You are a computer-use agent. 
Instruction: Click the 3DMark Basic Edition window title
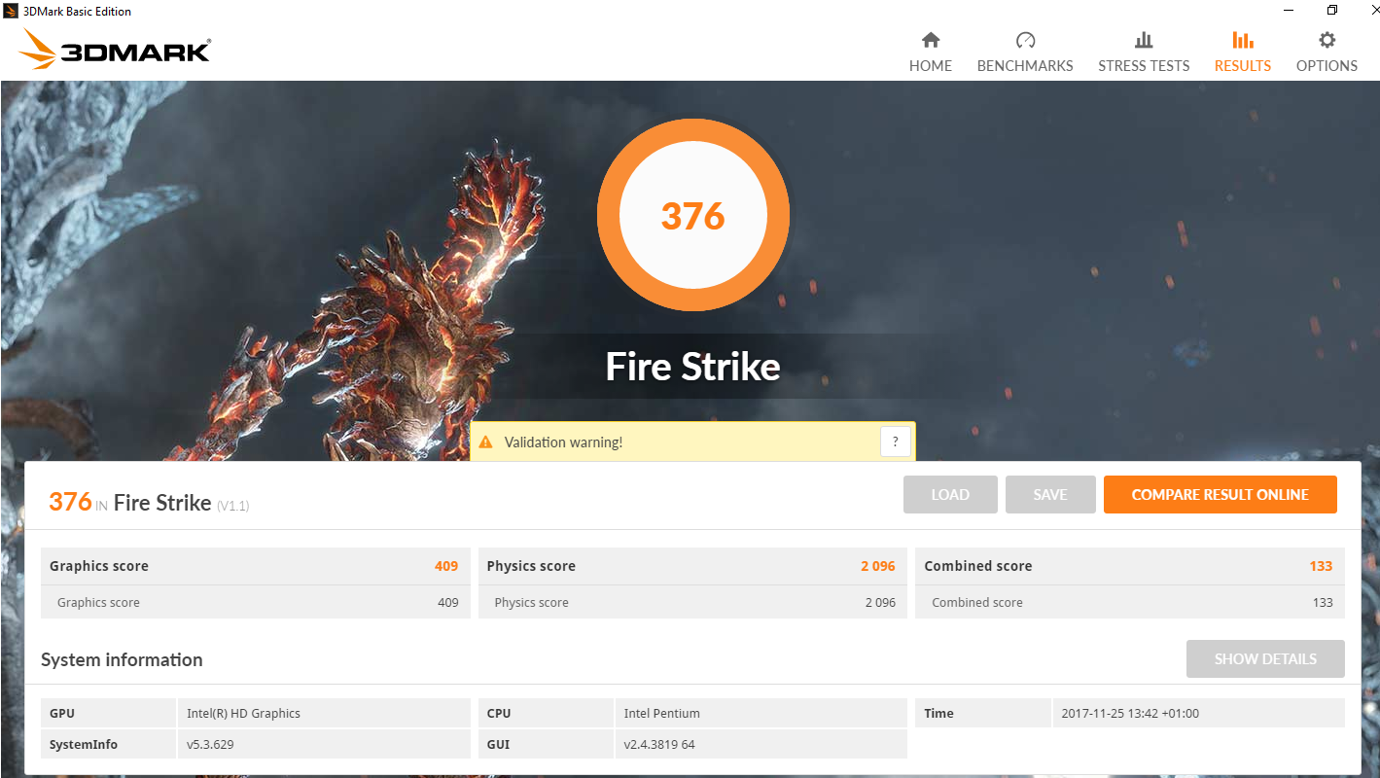coord(77,12)
